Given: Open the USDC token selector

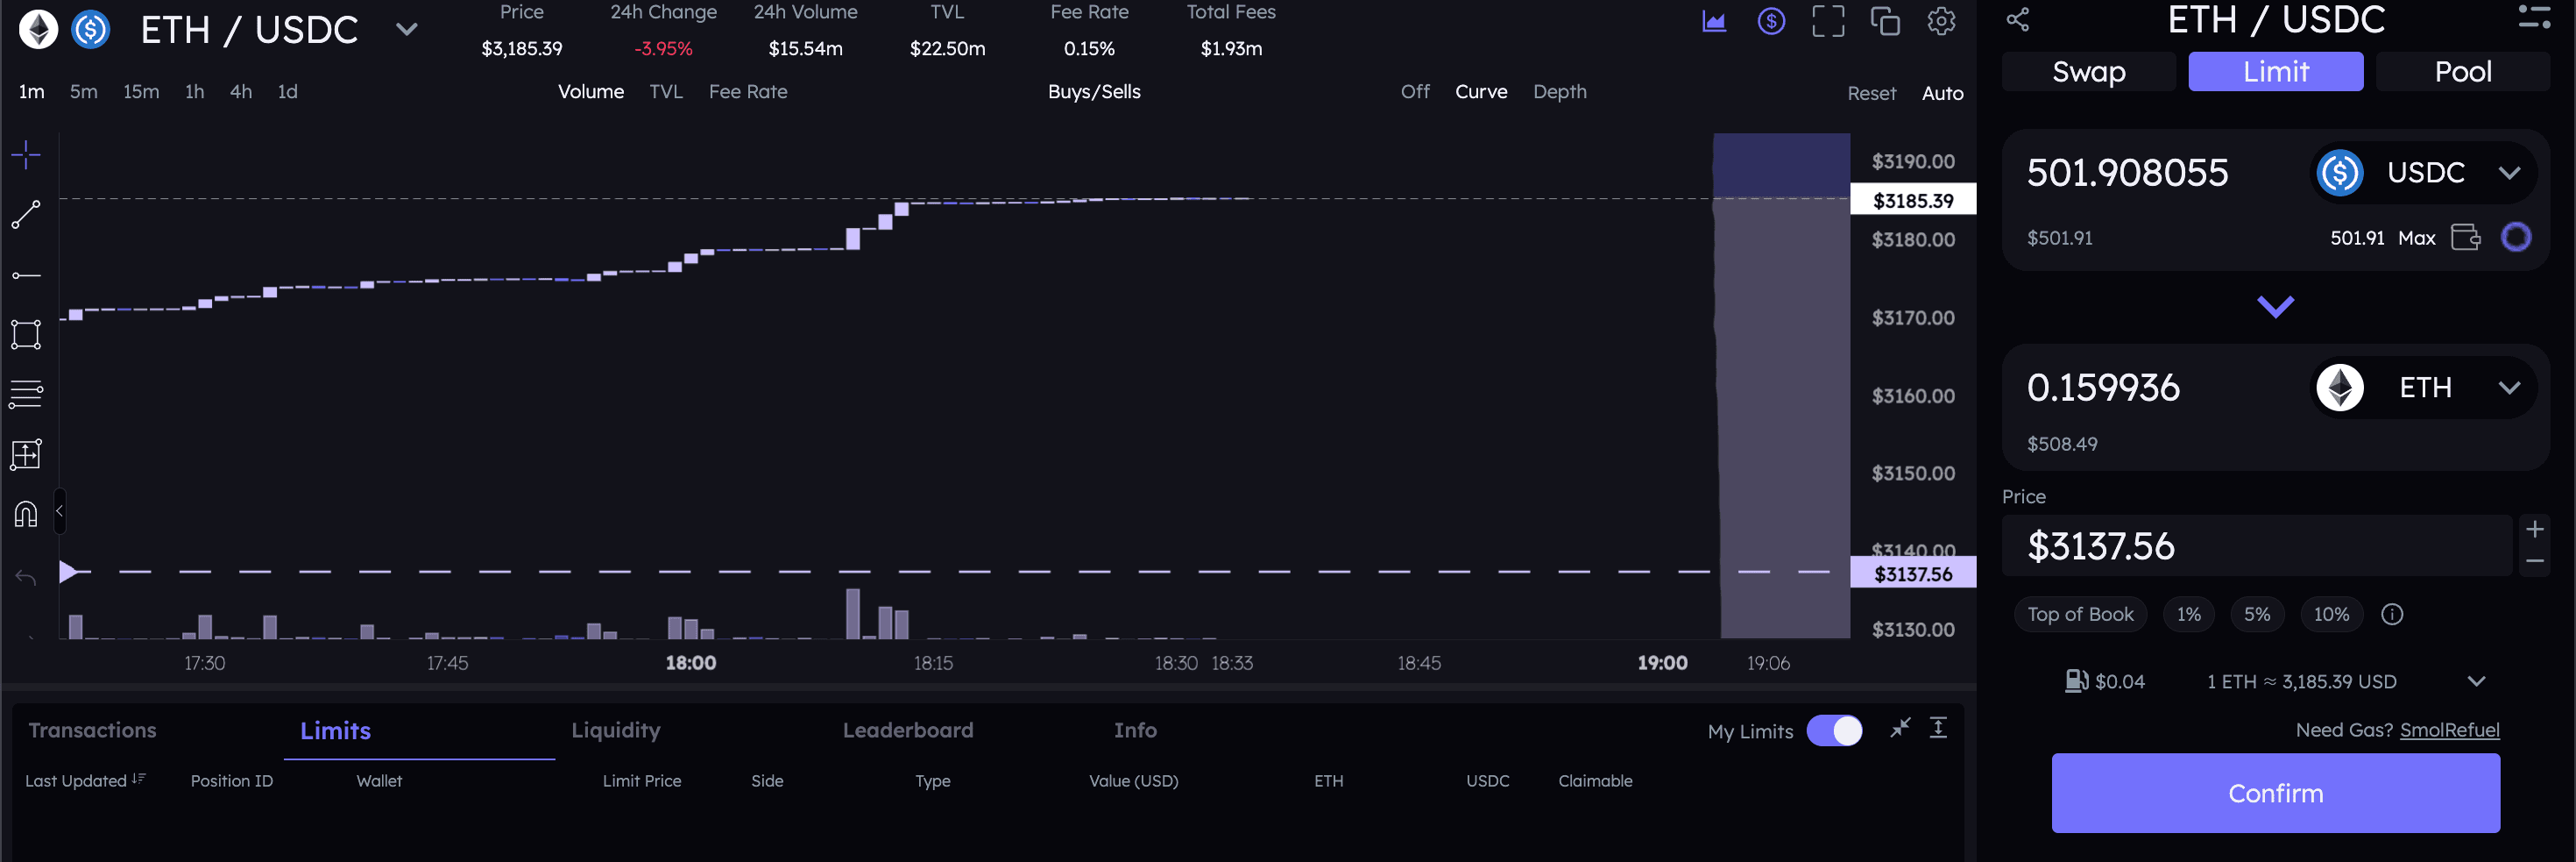Looking at the screenshot, I should point(2423,172).
